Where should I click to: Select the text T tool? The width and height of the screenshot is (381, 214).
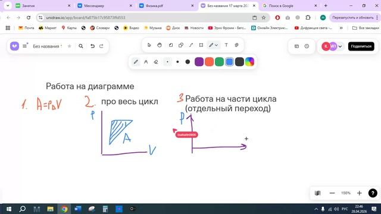226,45
